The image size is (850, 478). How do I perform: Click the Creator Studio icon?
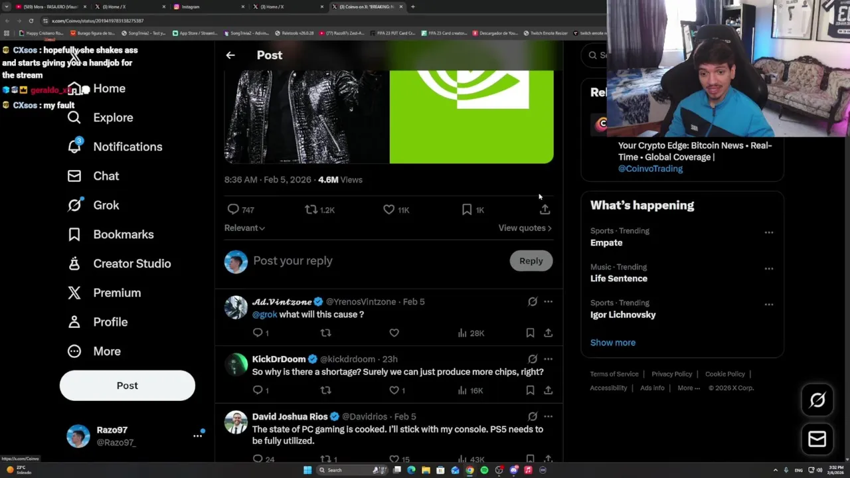pyautogui.click(x=74, y=264)
